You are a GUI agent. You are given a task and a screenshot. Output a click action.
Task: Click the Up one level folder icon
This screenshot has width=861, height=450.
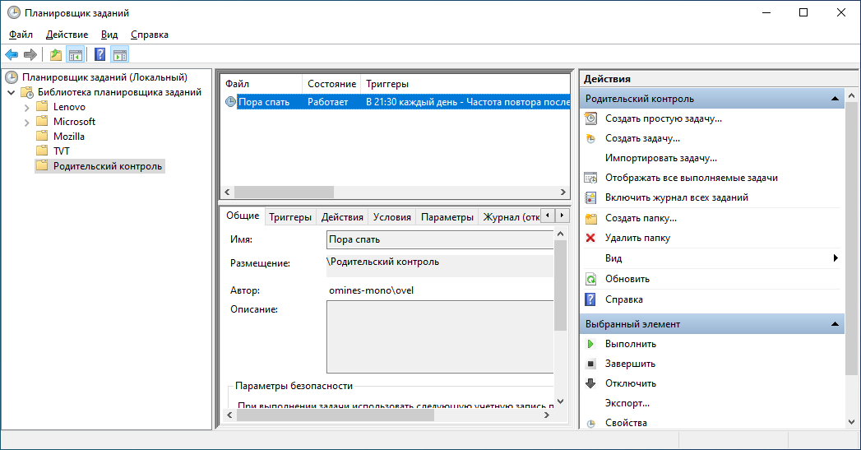(55, 54)
